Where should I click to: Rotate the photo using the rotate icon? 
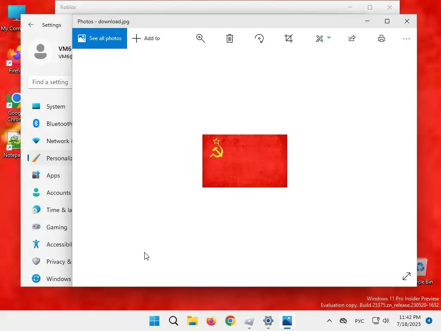click(259, 38)
